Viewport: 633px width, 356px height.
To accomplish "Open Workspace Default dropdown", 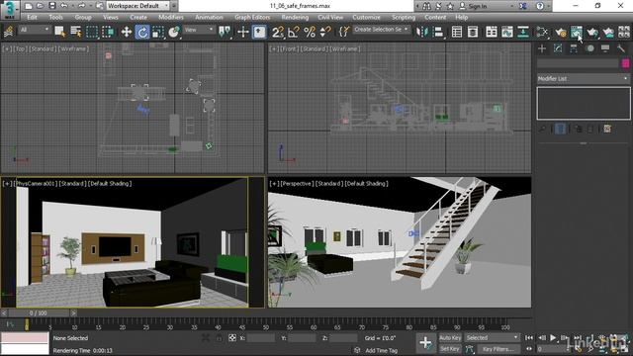I will 137,6.
